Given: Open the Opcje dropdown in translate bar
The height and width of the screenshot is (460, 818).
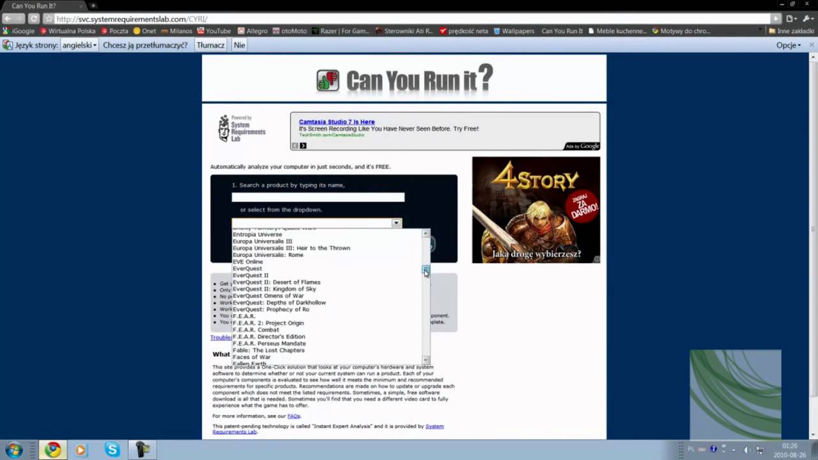Looking at the screenshot, I should (788, 45).
